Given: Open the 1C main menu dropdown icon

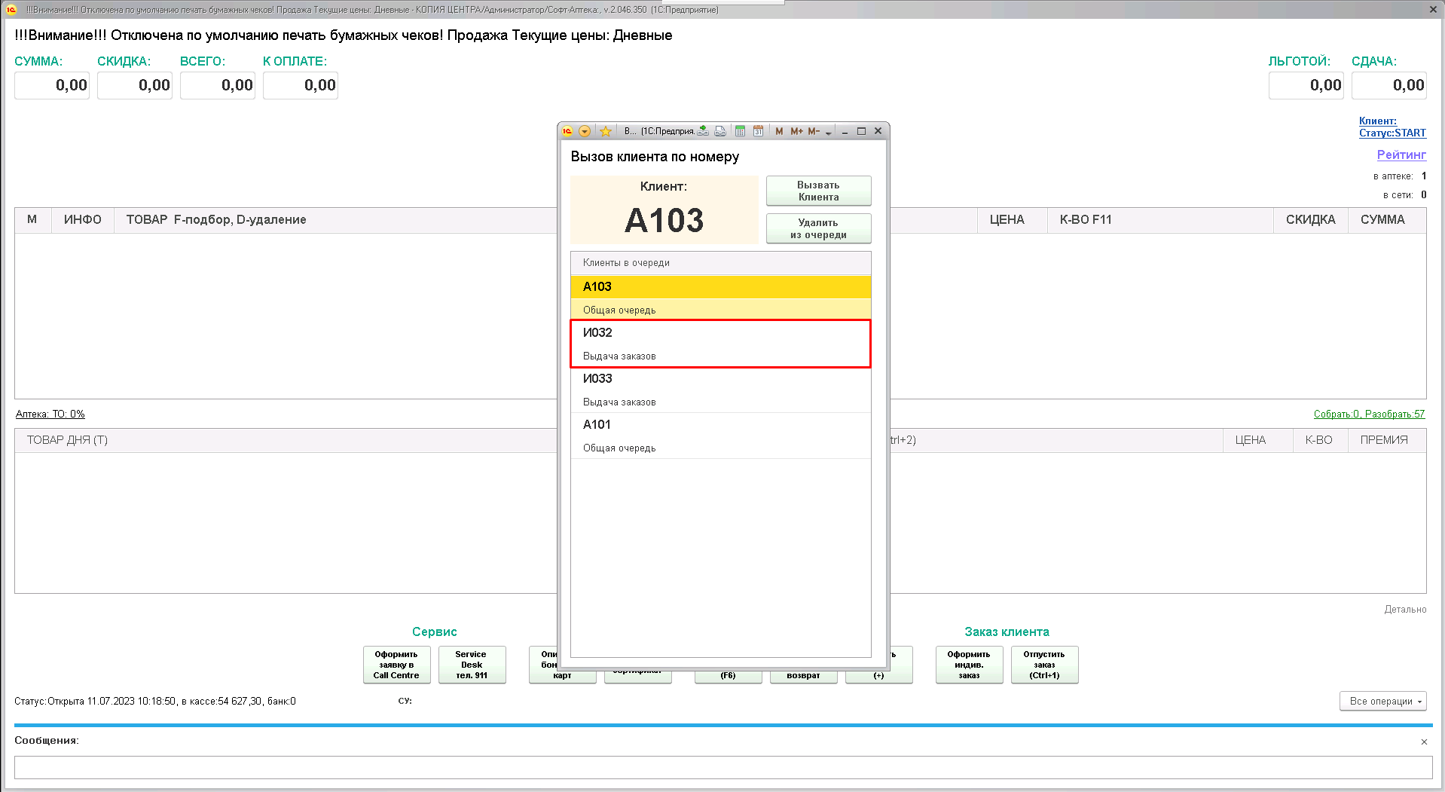Looking at the screenshot, I should pyautogui.click(x=585, y=131).
